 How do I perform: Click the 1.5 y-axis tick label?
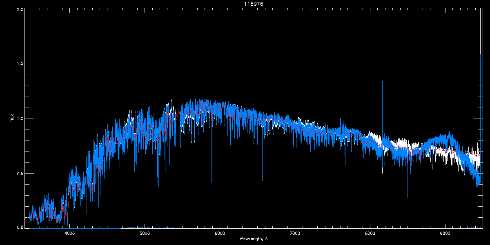[20, 64]
